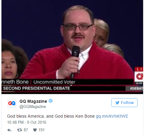The height and width of the screenshot is (135, 147).
Task: Click the tweet text God bless America
Action: click(x=26, y=116)
